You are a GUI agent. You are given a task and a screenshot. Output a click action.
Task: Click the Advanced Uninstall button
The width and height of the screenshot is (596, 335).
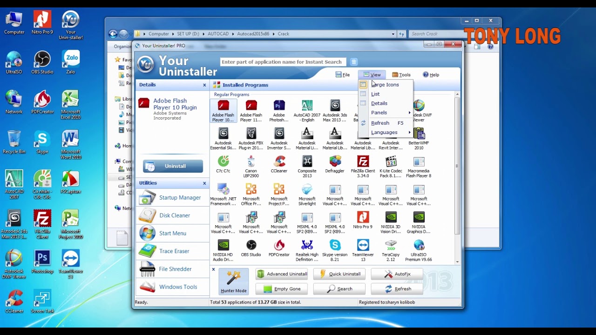pos(281,274)
